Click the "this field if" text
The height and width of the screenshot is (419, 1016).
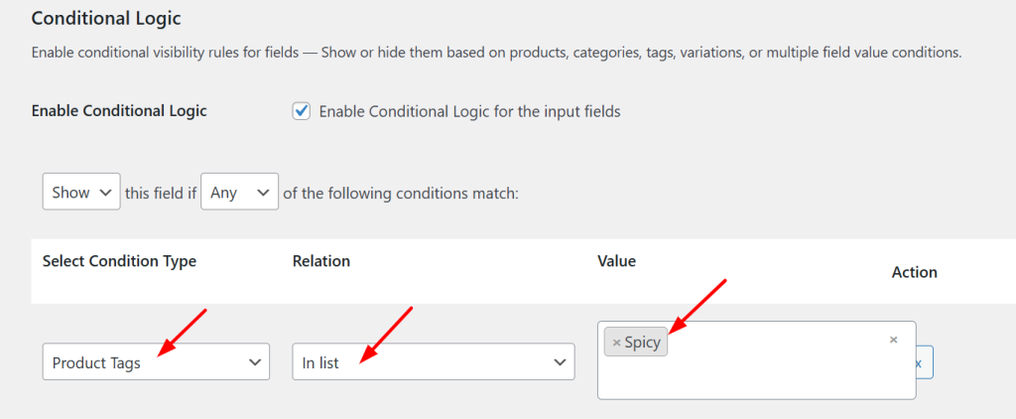pyautogui.click(x=160, y=193)
